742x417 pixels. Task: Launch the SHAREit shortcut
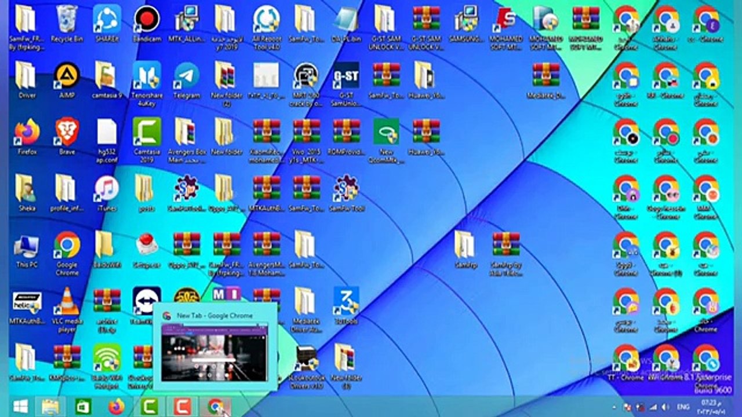107,24
